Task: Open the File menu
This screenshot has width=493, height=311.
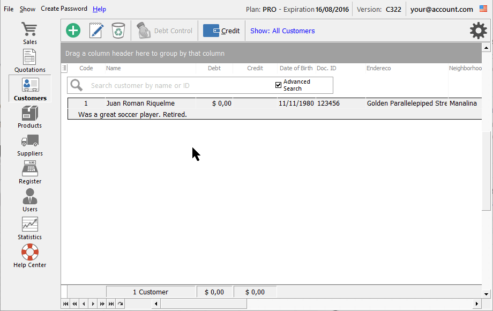Action: click(x=9, y=9)
